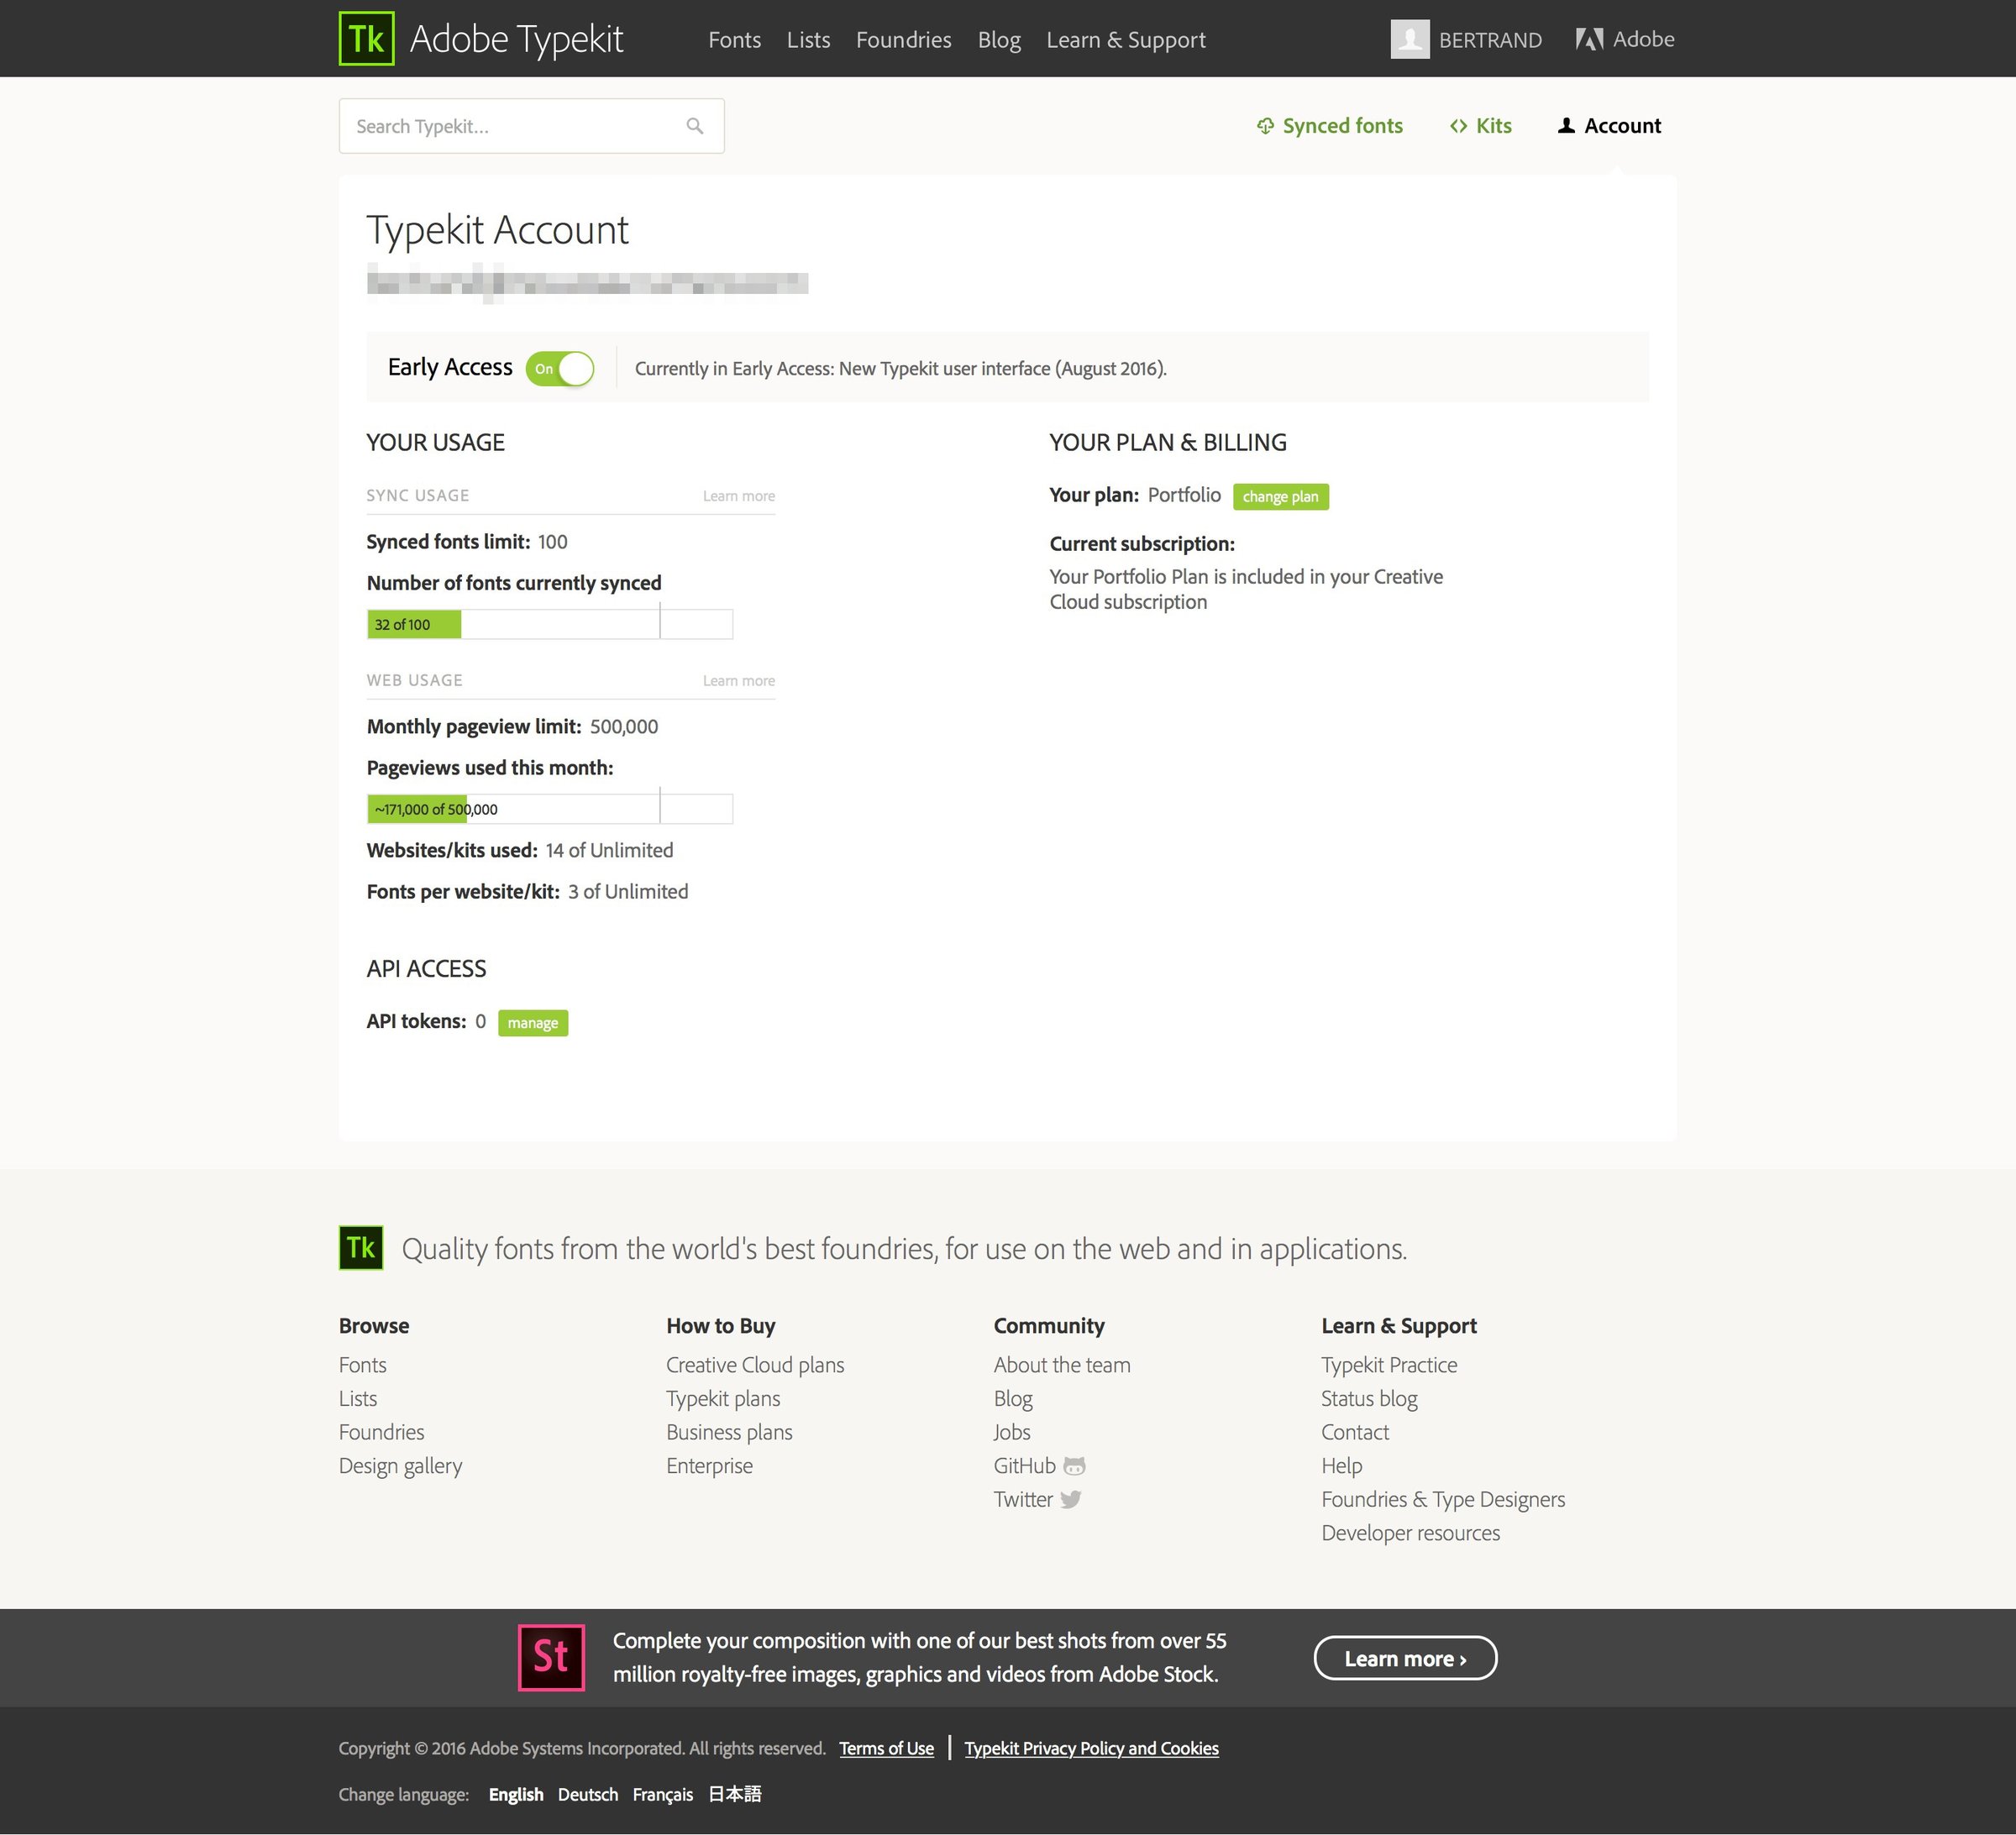The image size is (2016, 1835).
Task: Click the Adobe Stock Learn more button
Action: tap(1406, 1659)
